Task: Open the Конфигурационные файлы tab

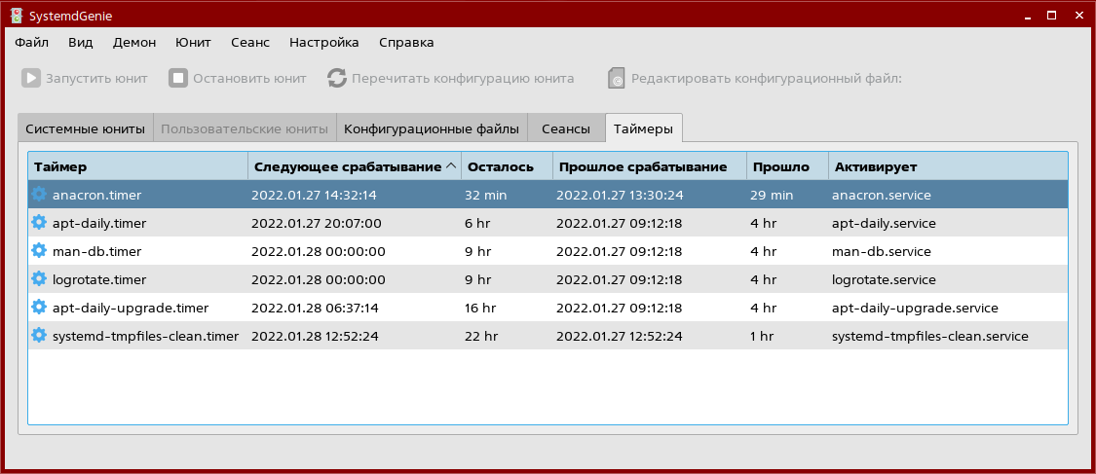Action: pos(432,128)
